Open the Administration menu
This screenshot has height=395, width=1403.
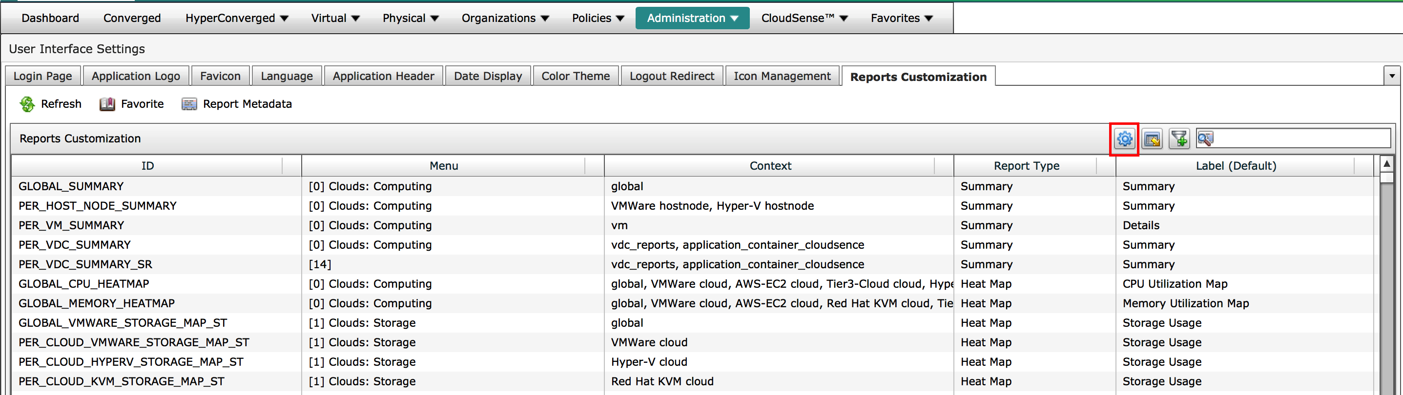click(692, 18)
